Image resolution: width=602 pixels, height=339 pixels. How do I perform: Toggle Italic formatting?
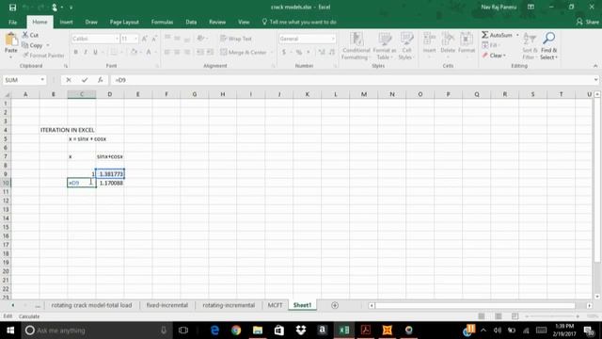(x=86, y=52)
